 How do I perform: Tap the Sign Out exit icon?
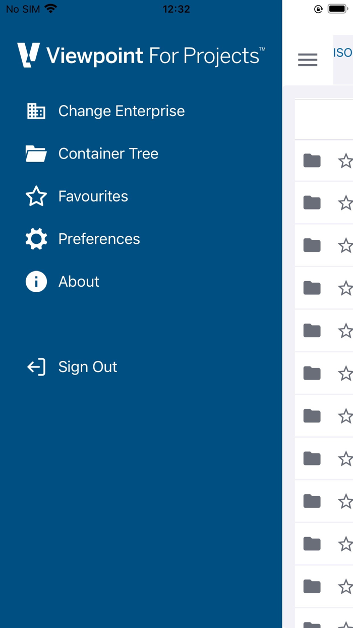click(x=35, y=367)
